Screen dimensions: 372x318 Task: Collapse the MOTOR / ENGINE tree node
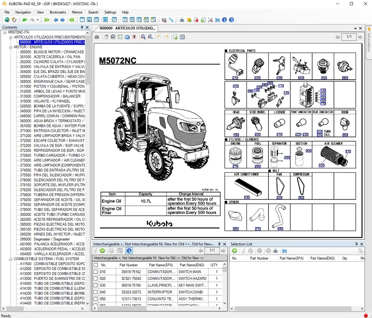(x=11, y=47)
